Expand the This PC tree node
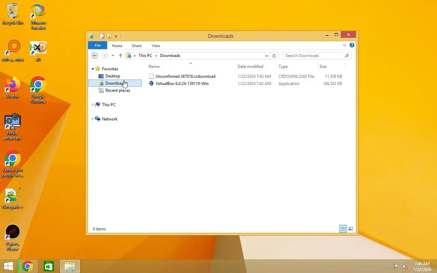 [x=93, y=105]
